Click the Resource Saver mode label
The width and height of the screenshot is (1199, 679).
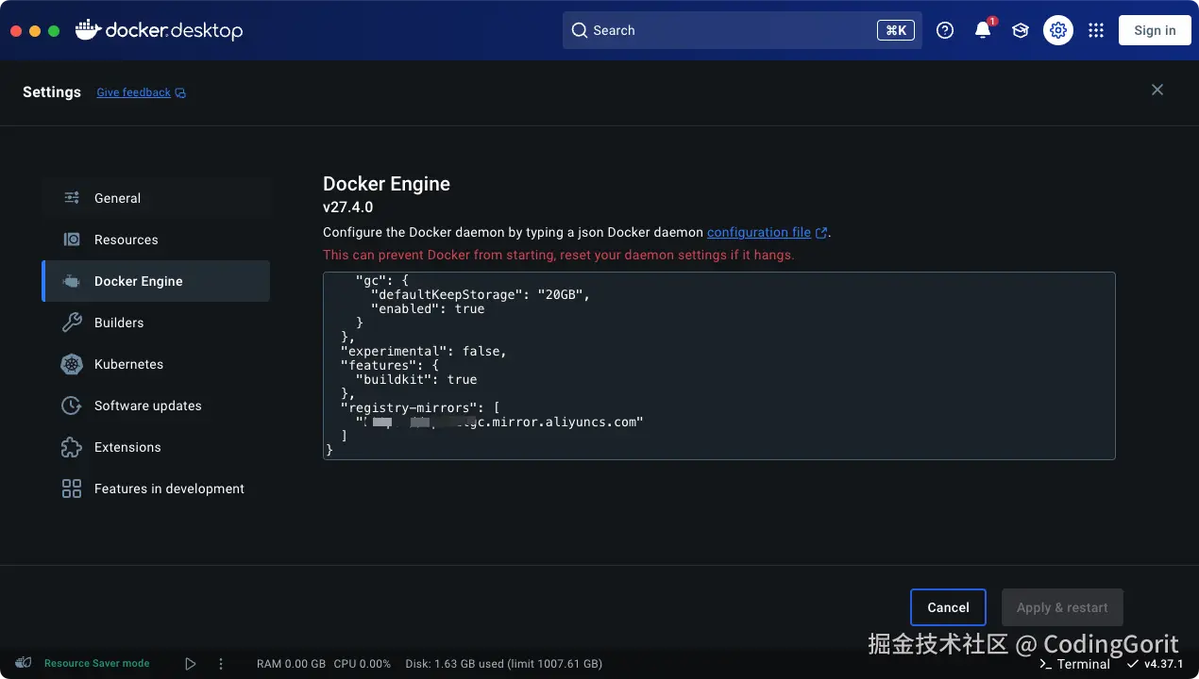[96, 664]
